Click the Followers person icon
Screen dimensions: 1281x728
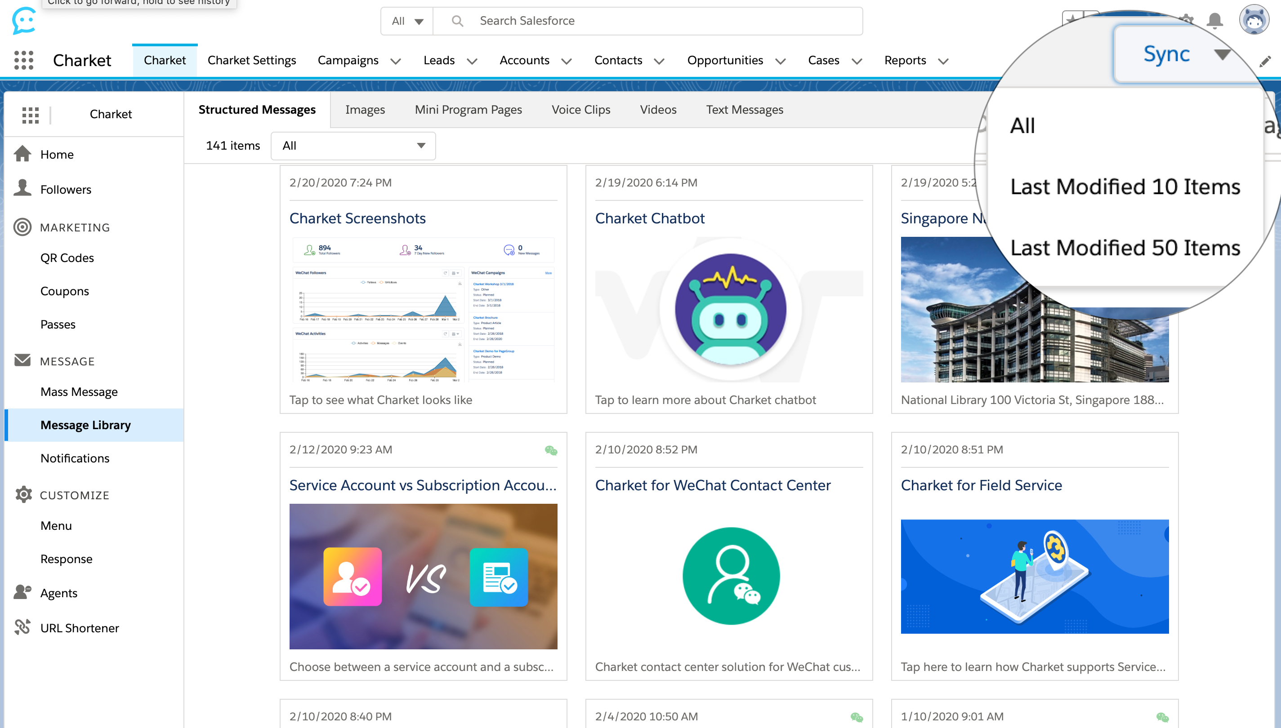(22, 188)
